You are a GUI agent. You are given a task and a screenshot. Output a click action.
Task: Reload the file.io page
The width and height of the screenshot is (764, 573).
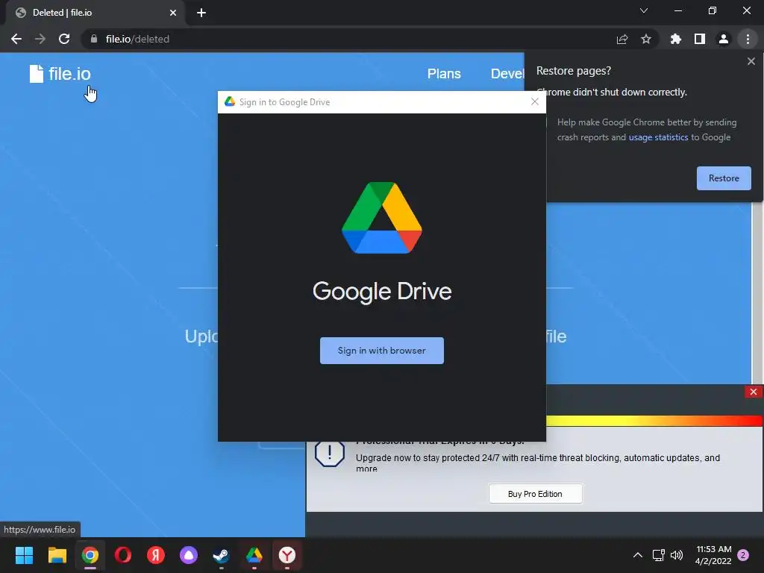tap(64, 39)
